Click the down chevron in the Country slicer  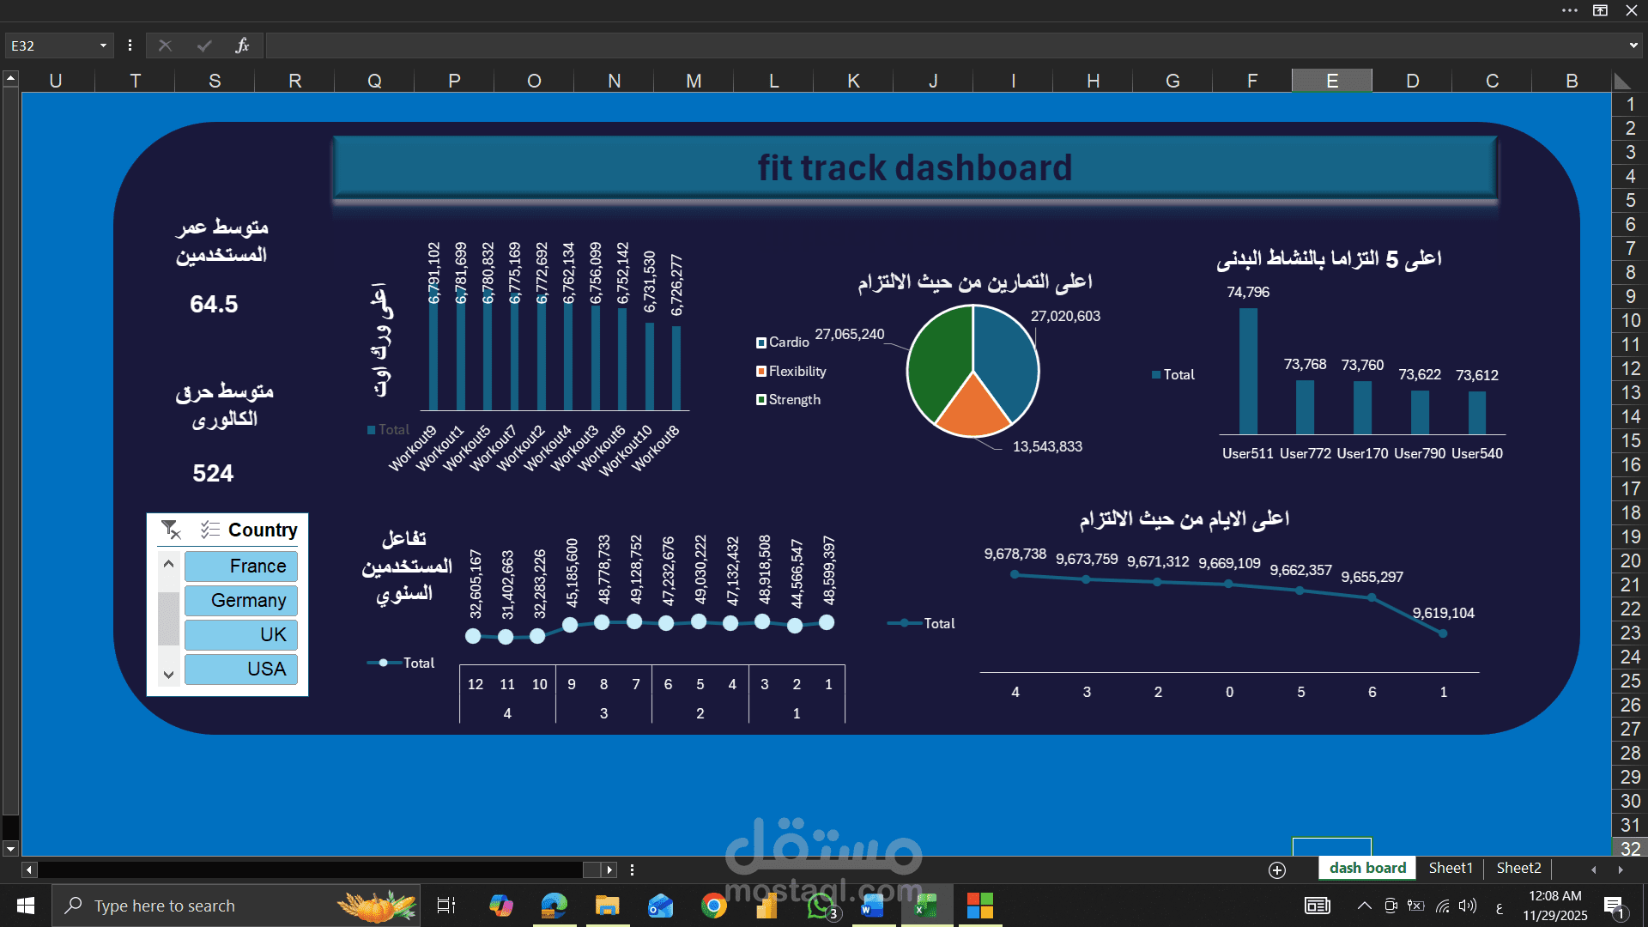[168, 676]
